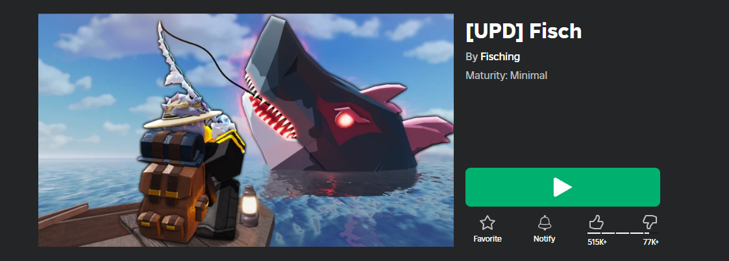Click the green Play button

[x=563, y=187]
